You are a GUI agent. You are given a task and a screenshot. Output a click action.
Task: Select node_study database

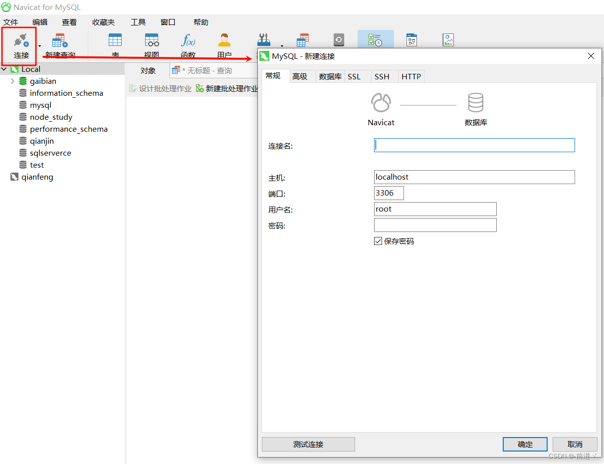pos(51,117)
